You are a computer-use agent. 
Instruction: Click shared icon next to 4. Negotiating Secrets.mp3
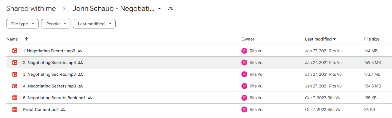click(x=81, y=86)
